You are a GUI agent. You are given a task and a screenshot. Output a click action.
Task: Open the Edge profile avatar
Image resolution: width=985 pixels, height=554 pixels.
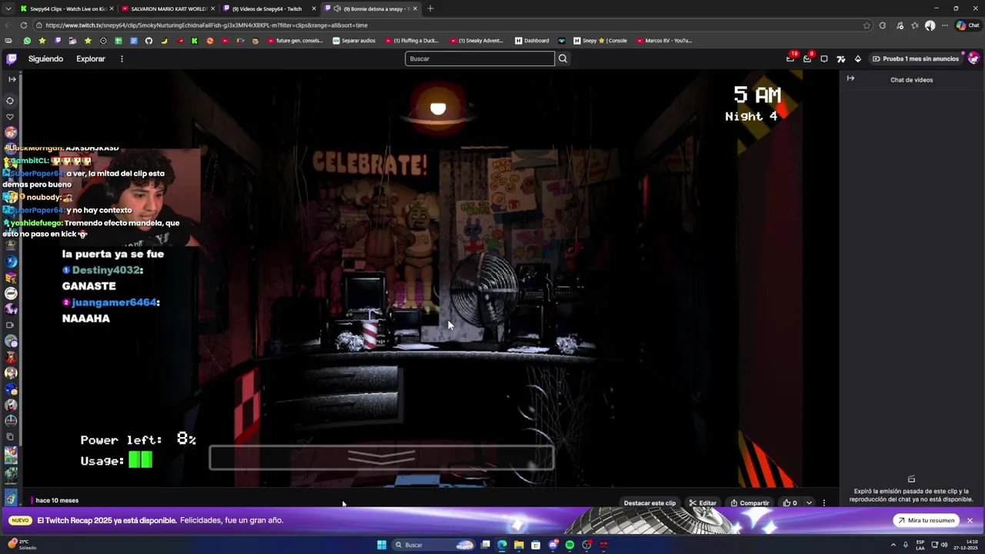(x=930, y=25)
